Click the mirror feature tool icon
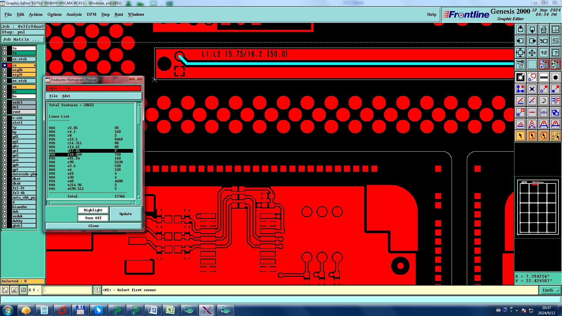 pyautogui.click(x=555, y=101)
